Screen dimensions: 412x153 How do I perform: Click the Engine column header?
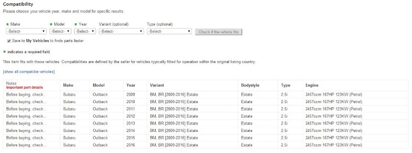pyautogui.click(x=312, y=85)
